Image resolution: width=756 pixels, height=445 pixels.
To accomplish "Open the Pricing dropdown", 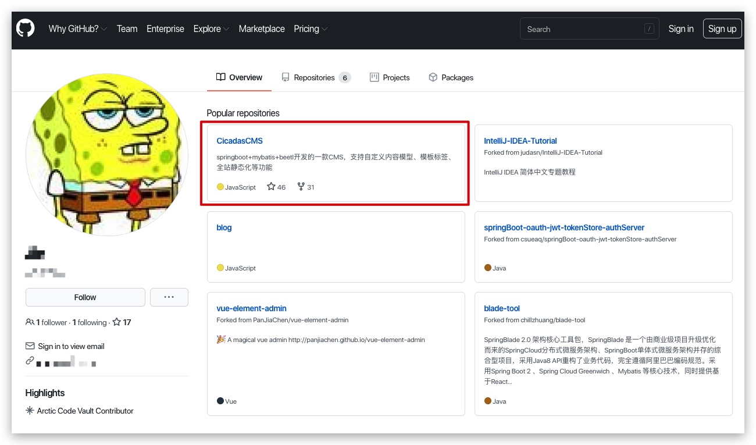I will coord(311,29).
